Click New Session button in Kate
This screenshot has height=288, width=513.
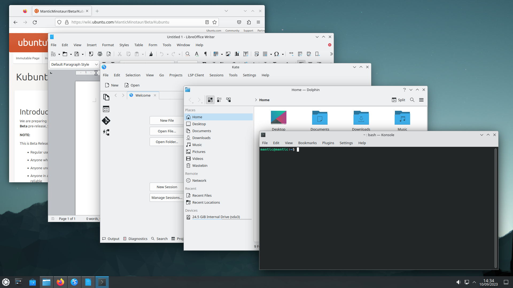click(x=167, y=187)
